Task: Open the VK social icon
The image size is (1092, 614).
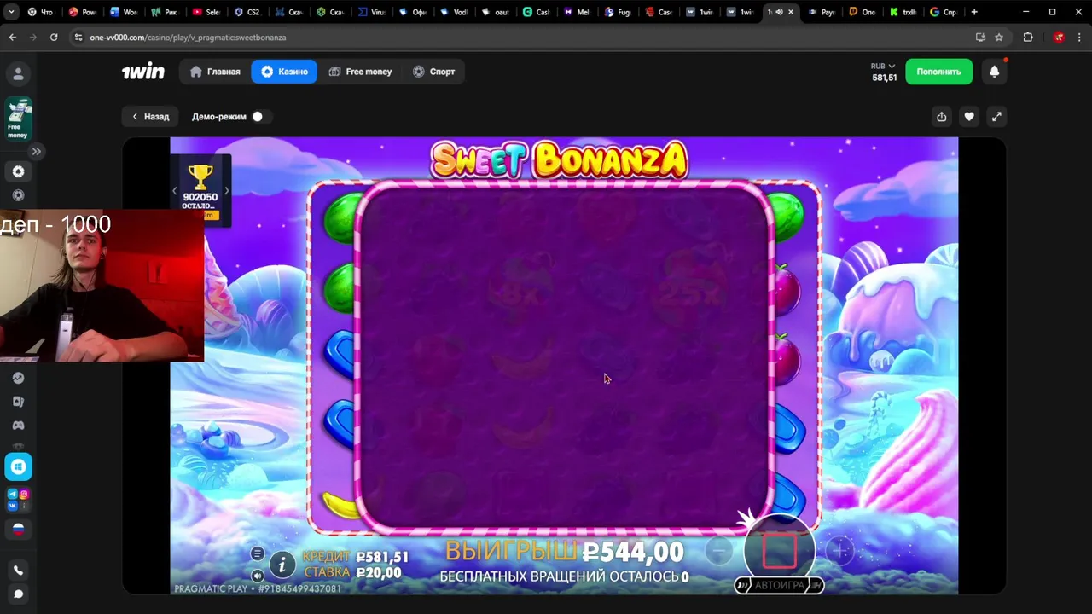Action: click(13, 506)
